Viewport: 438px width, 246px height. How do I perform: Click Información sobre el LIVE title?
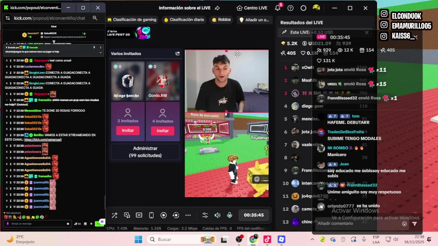pos(185,8)
